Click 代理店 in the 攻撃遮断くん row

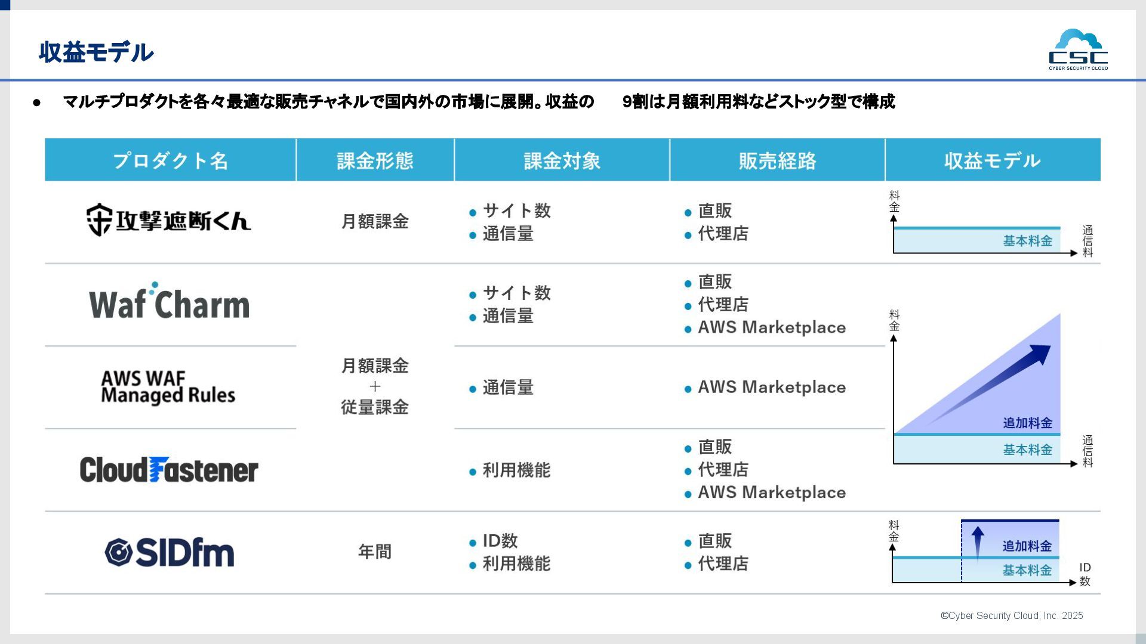click(723, 234)
